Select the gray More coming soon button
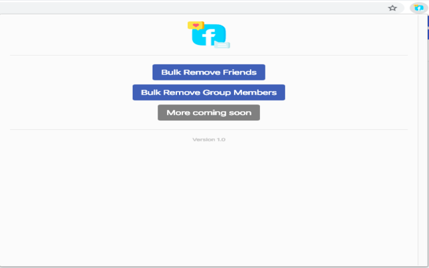Image resolution: width=429 pixels, height=268 pixels. tap(208, 113)
